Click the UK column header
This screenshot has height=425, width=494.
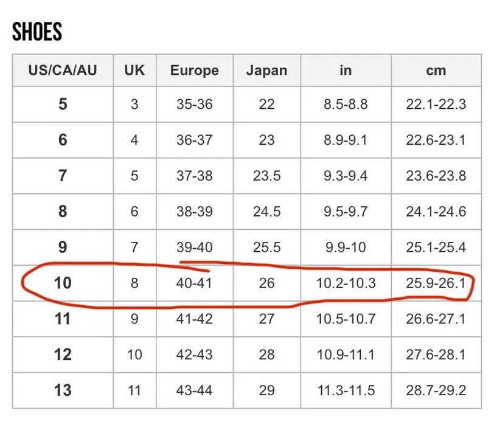[x=134, y=70]
